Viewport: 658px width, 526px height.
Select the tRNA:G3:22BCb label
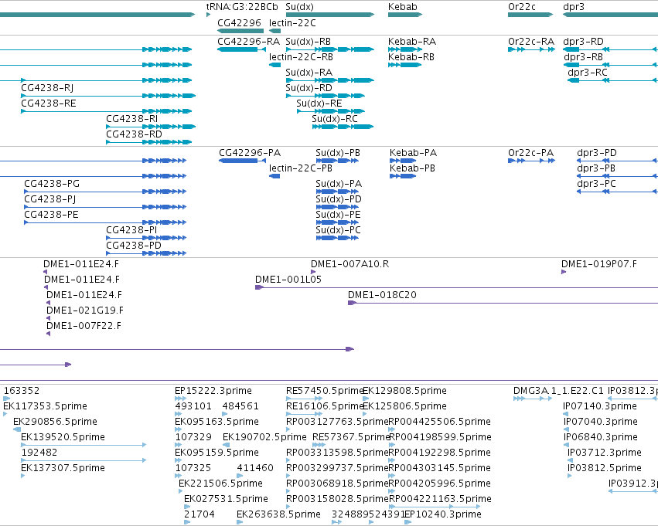(x=242, y=7)
